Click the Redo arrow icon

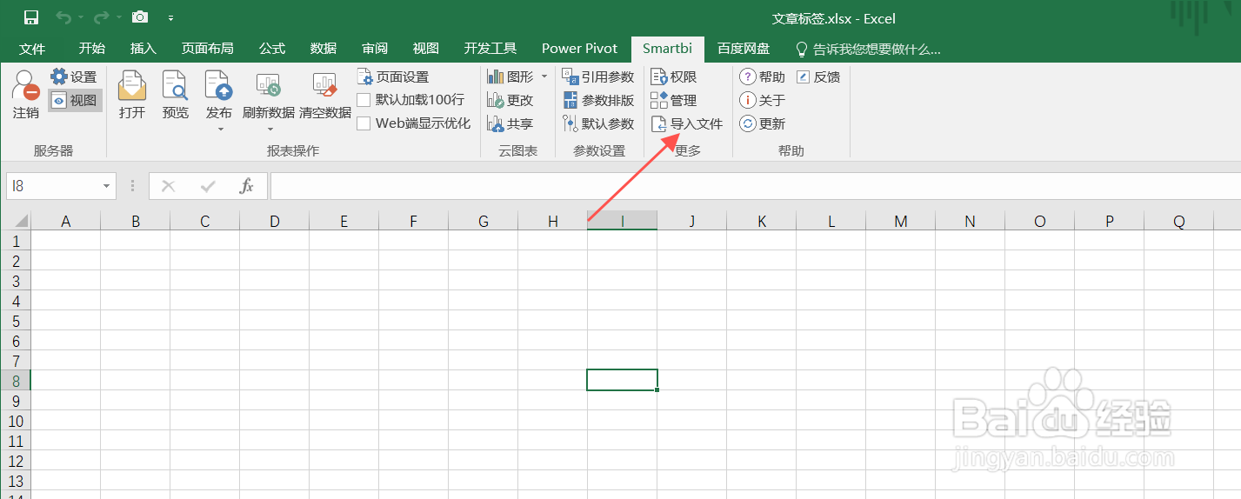pyautogui.click(x=100, y=17)
